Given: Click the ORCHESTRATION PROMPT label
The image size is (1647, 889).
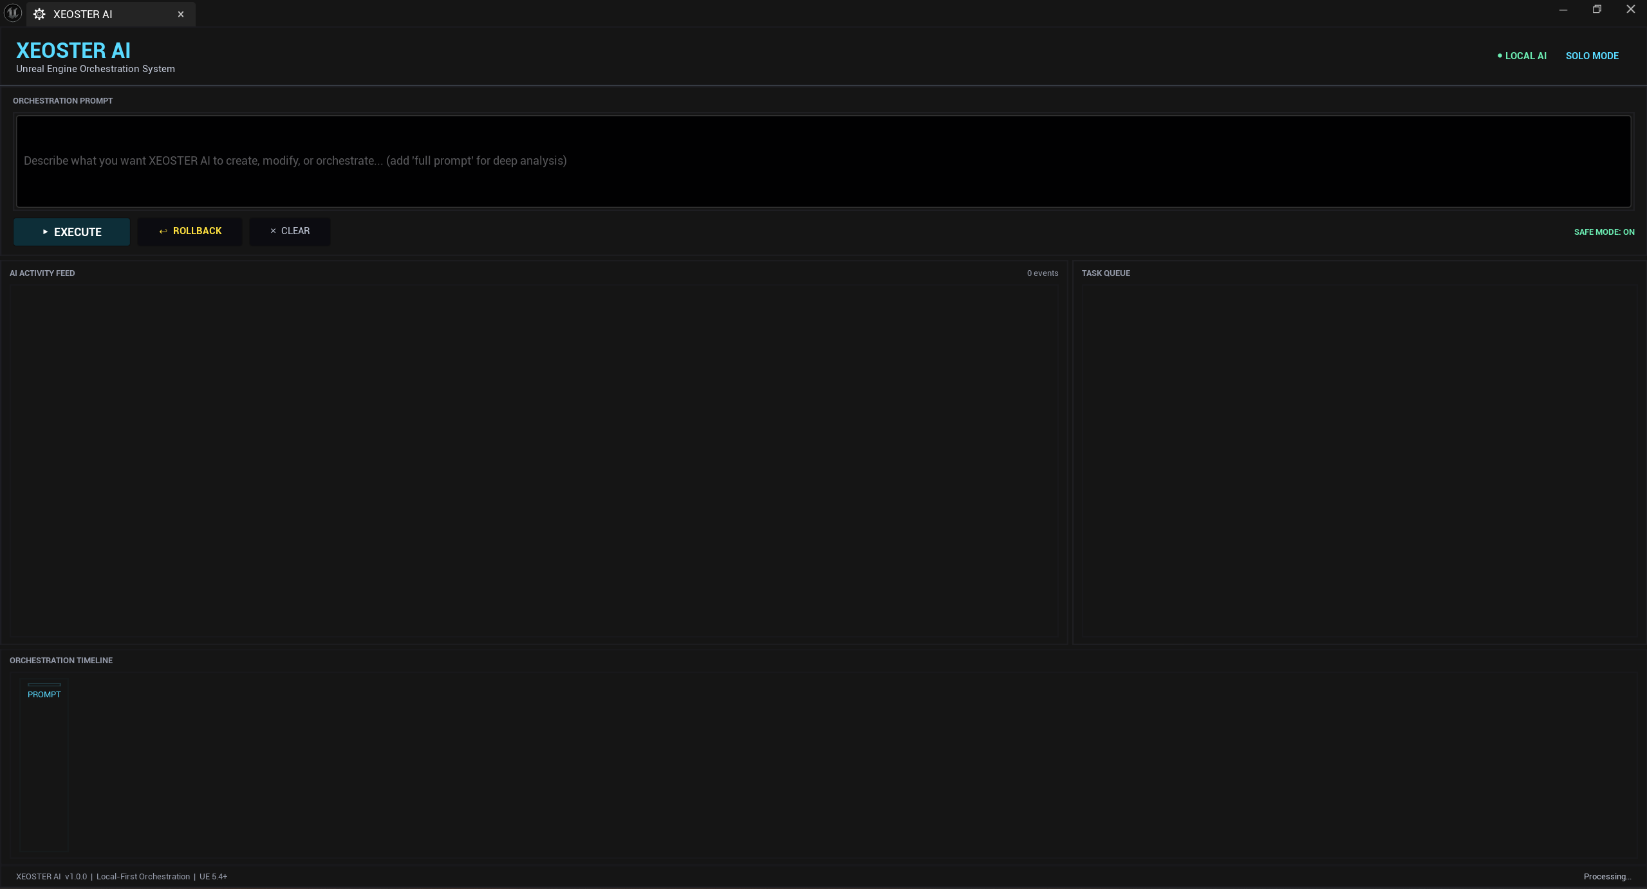Looking at the screenshot, I should pyautogui.click(x=62, y=101).
